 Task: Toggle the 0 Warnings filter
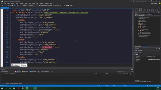25,72
